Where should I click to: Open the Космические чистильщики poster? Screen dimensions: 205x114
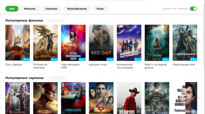[x=129, y=43]
